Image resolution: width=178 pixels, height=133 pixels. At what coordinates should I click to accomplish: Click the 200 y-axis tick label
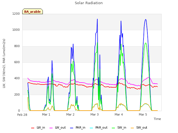point(17,95)
